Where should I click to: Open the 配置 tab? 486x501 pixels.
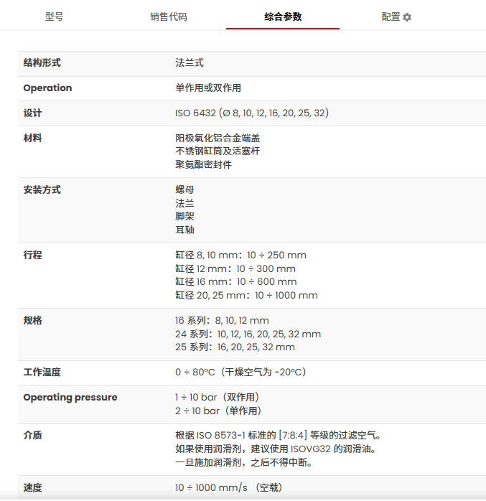pos(391,17)
